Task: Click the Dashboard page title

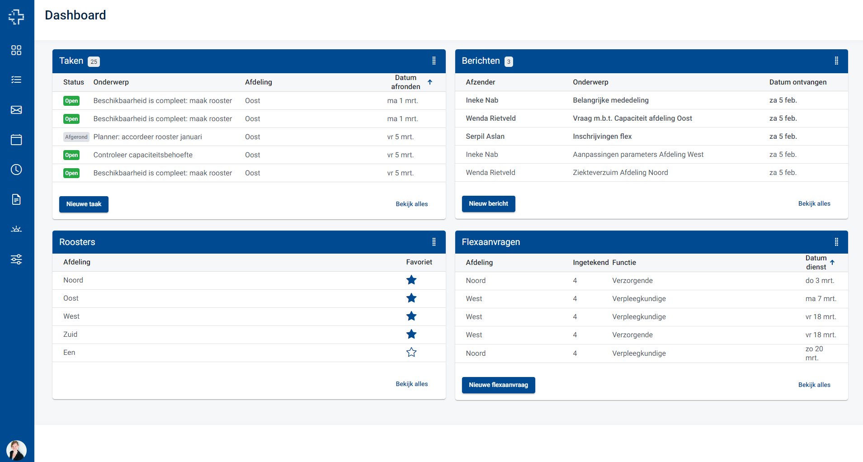Action: pyautogui.click(x=75, y=15)
